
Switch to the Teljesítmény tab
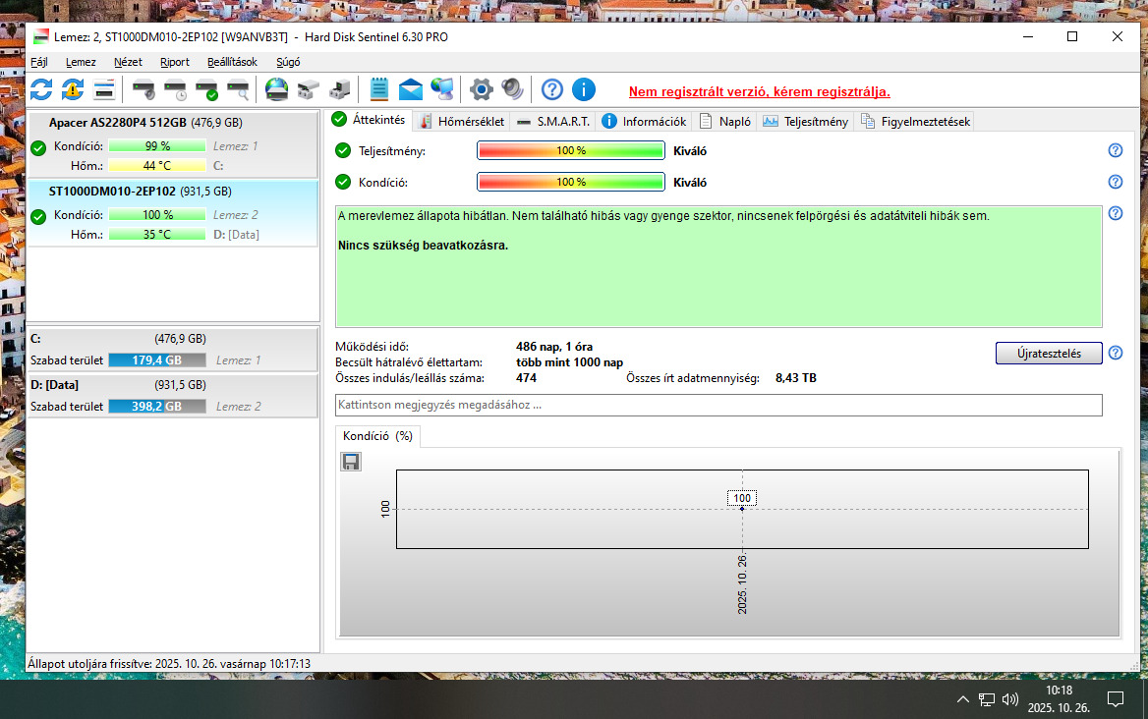tap(805, 122)
